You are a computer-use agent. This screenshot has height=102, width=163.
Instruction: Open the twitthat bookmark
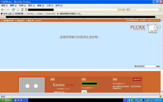click(x=39, y=14)
